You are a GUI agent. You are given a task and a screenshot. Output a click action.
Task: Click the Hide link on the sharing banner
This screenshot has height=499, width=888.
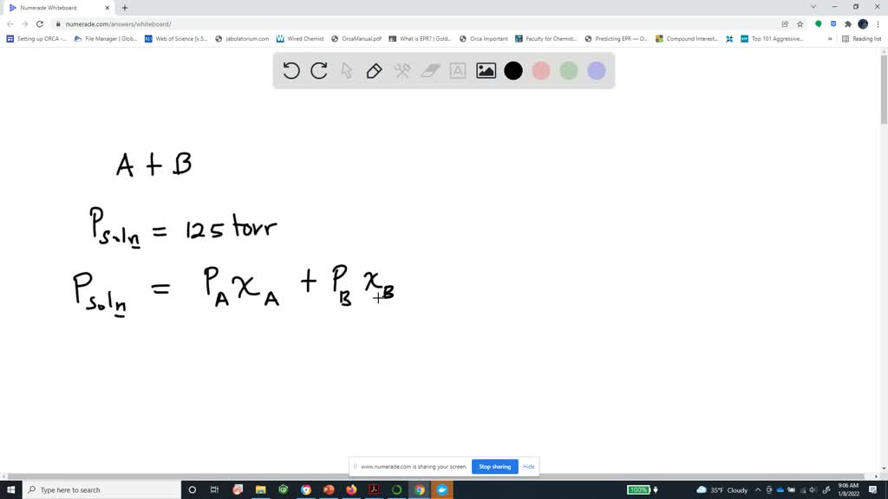(528, 466)
